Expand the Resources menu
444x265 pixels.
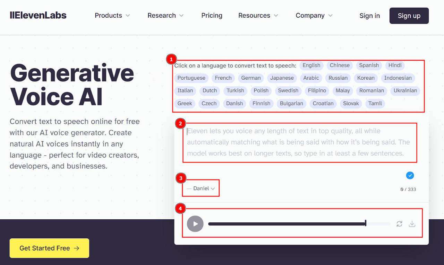tap(258, 16)
